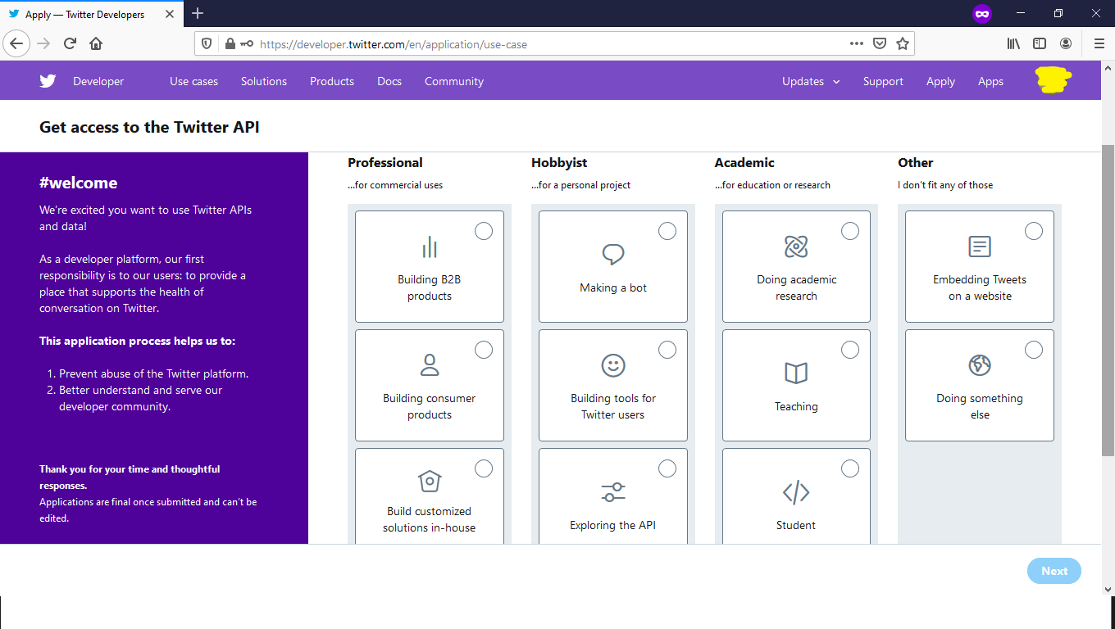Viewport: 1115px width, 629px height.
Task: Select the Doing academic research radio button
Action: [850, 231]
